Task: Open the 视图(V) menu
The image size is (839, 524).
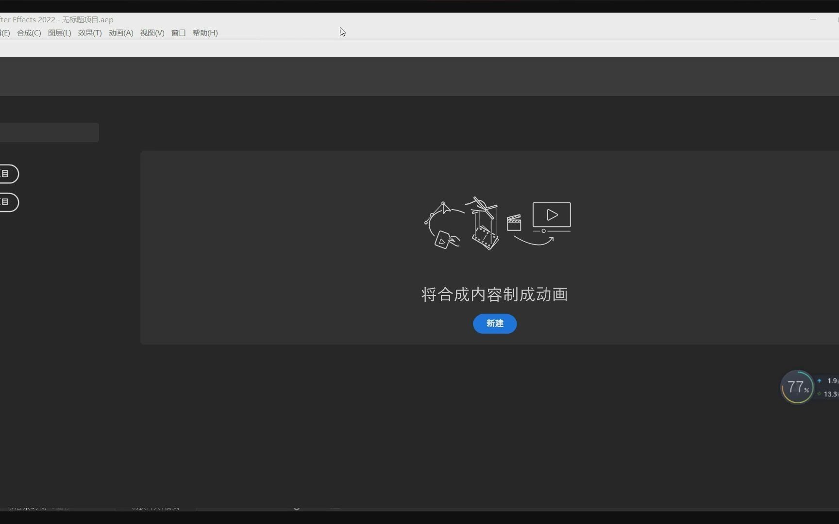Action: [151, 33]
